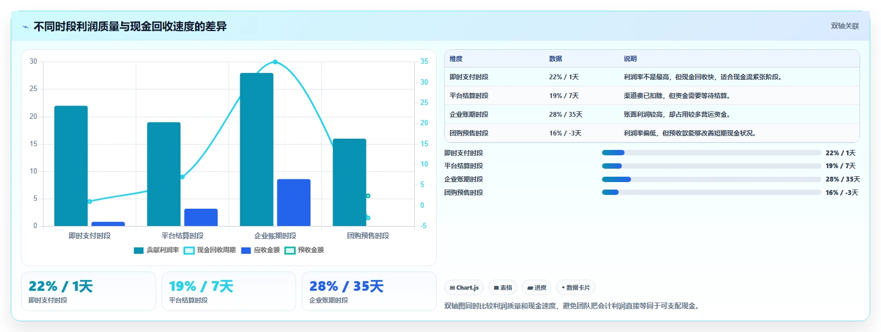
Task: Click the teal 贡献利润率 bar for 即时支付时段
Action: [x=71, y=166]
